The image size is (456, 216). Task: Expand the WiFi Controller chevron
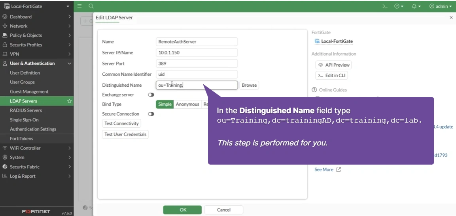click(70, 148)
